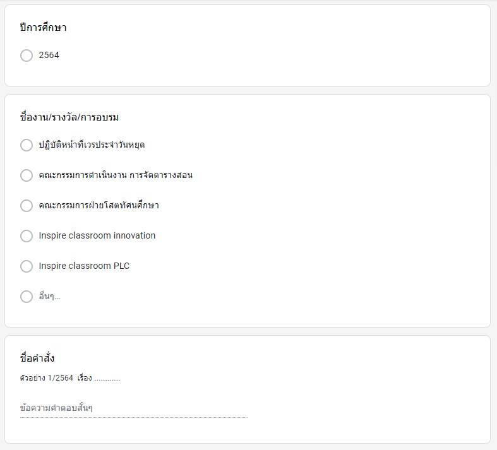Screen dimensions: 497x450
Task: Click the อื่นๆ... other-option text
Action: [x=49, y=297]
